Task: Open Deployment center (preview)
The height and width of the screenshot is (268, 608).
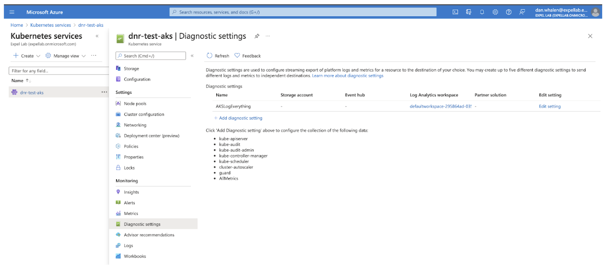Action: 151,135
